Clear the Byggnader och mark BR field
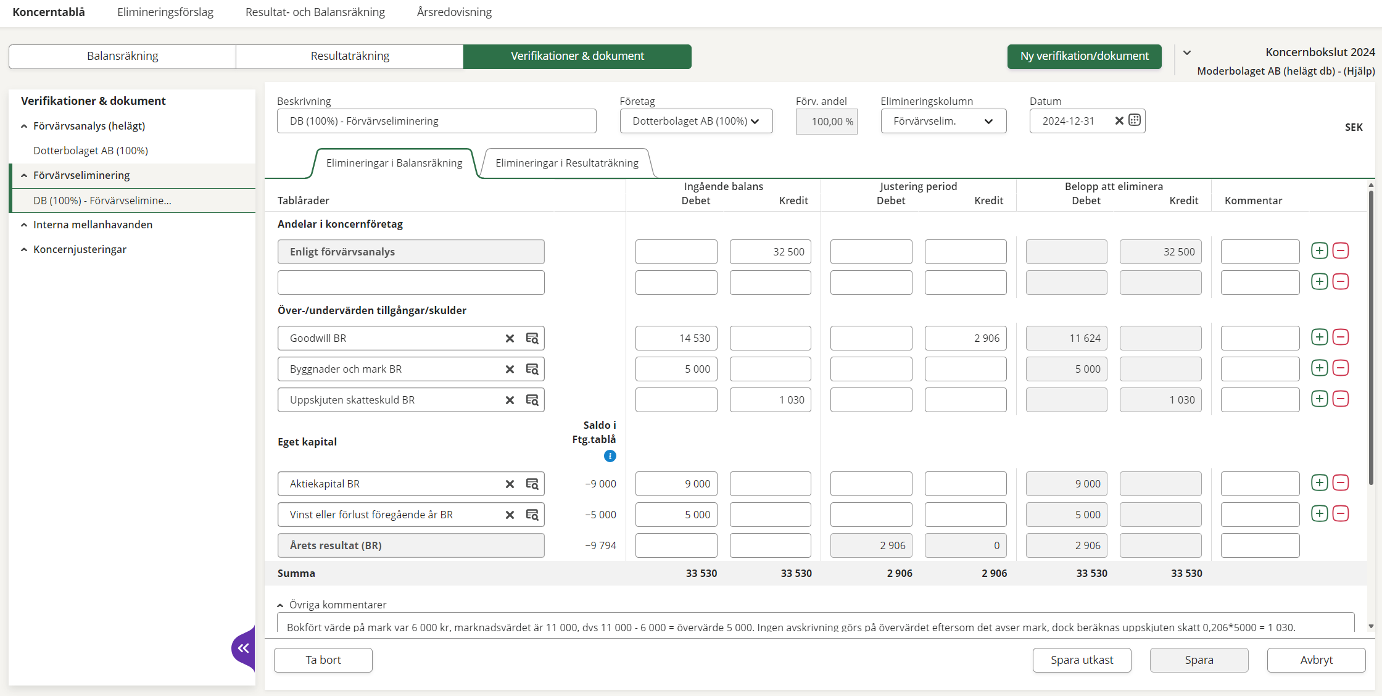The height and width of the screenshot is (696, 1382). pyautogui.click(x=510, y=369)
